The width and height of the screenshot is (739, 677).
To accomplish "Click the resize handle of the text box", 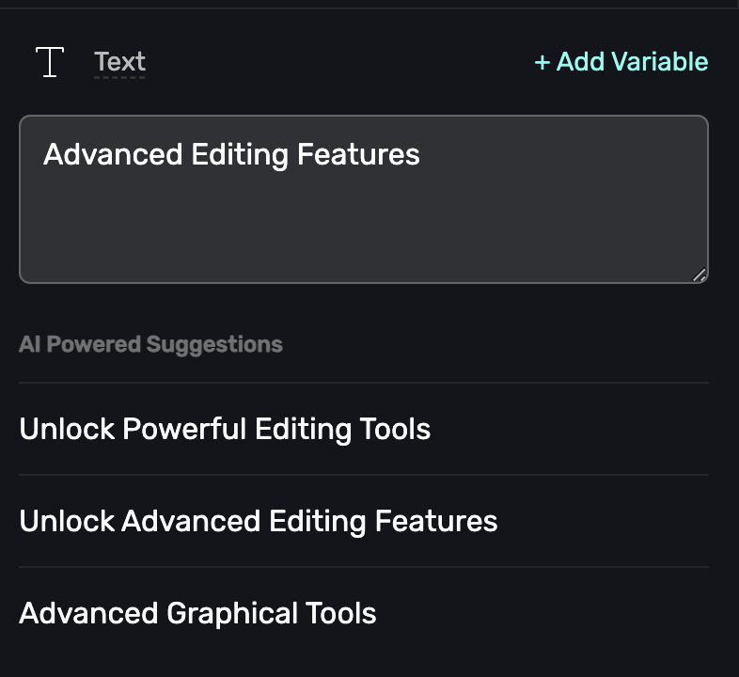I will tap(699, 275).
